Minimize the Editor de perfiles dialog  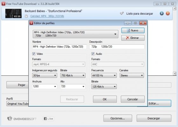(x=128, y=23)
